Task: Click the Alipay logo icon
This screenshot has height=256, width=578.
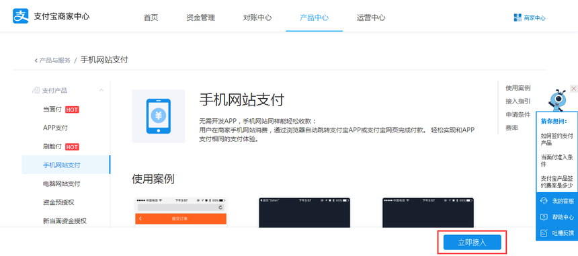Action: tap(21, 16)
